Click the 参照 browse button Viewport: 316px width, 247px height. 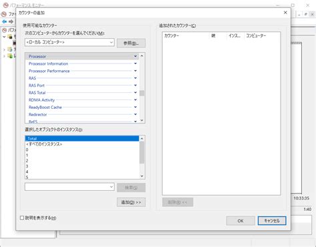click(131, 43)
